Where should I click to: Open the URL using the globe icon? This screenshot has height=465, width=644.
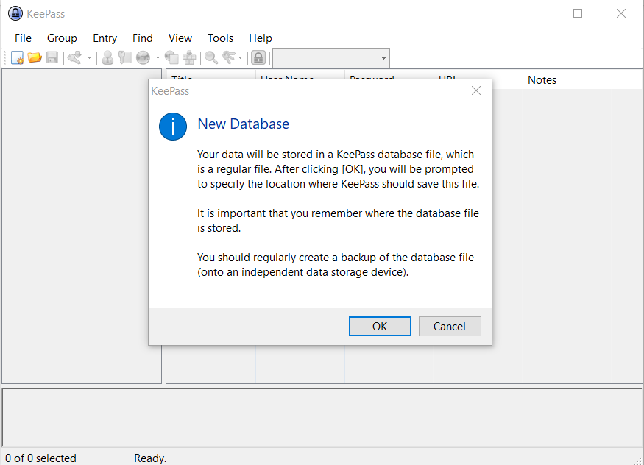[x=143, y=57]
